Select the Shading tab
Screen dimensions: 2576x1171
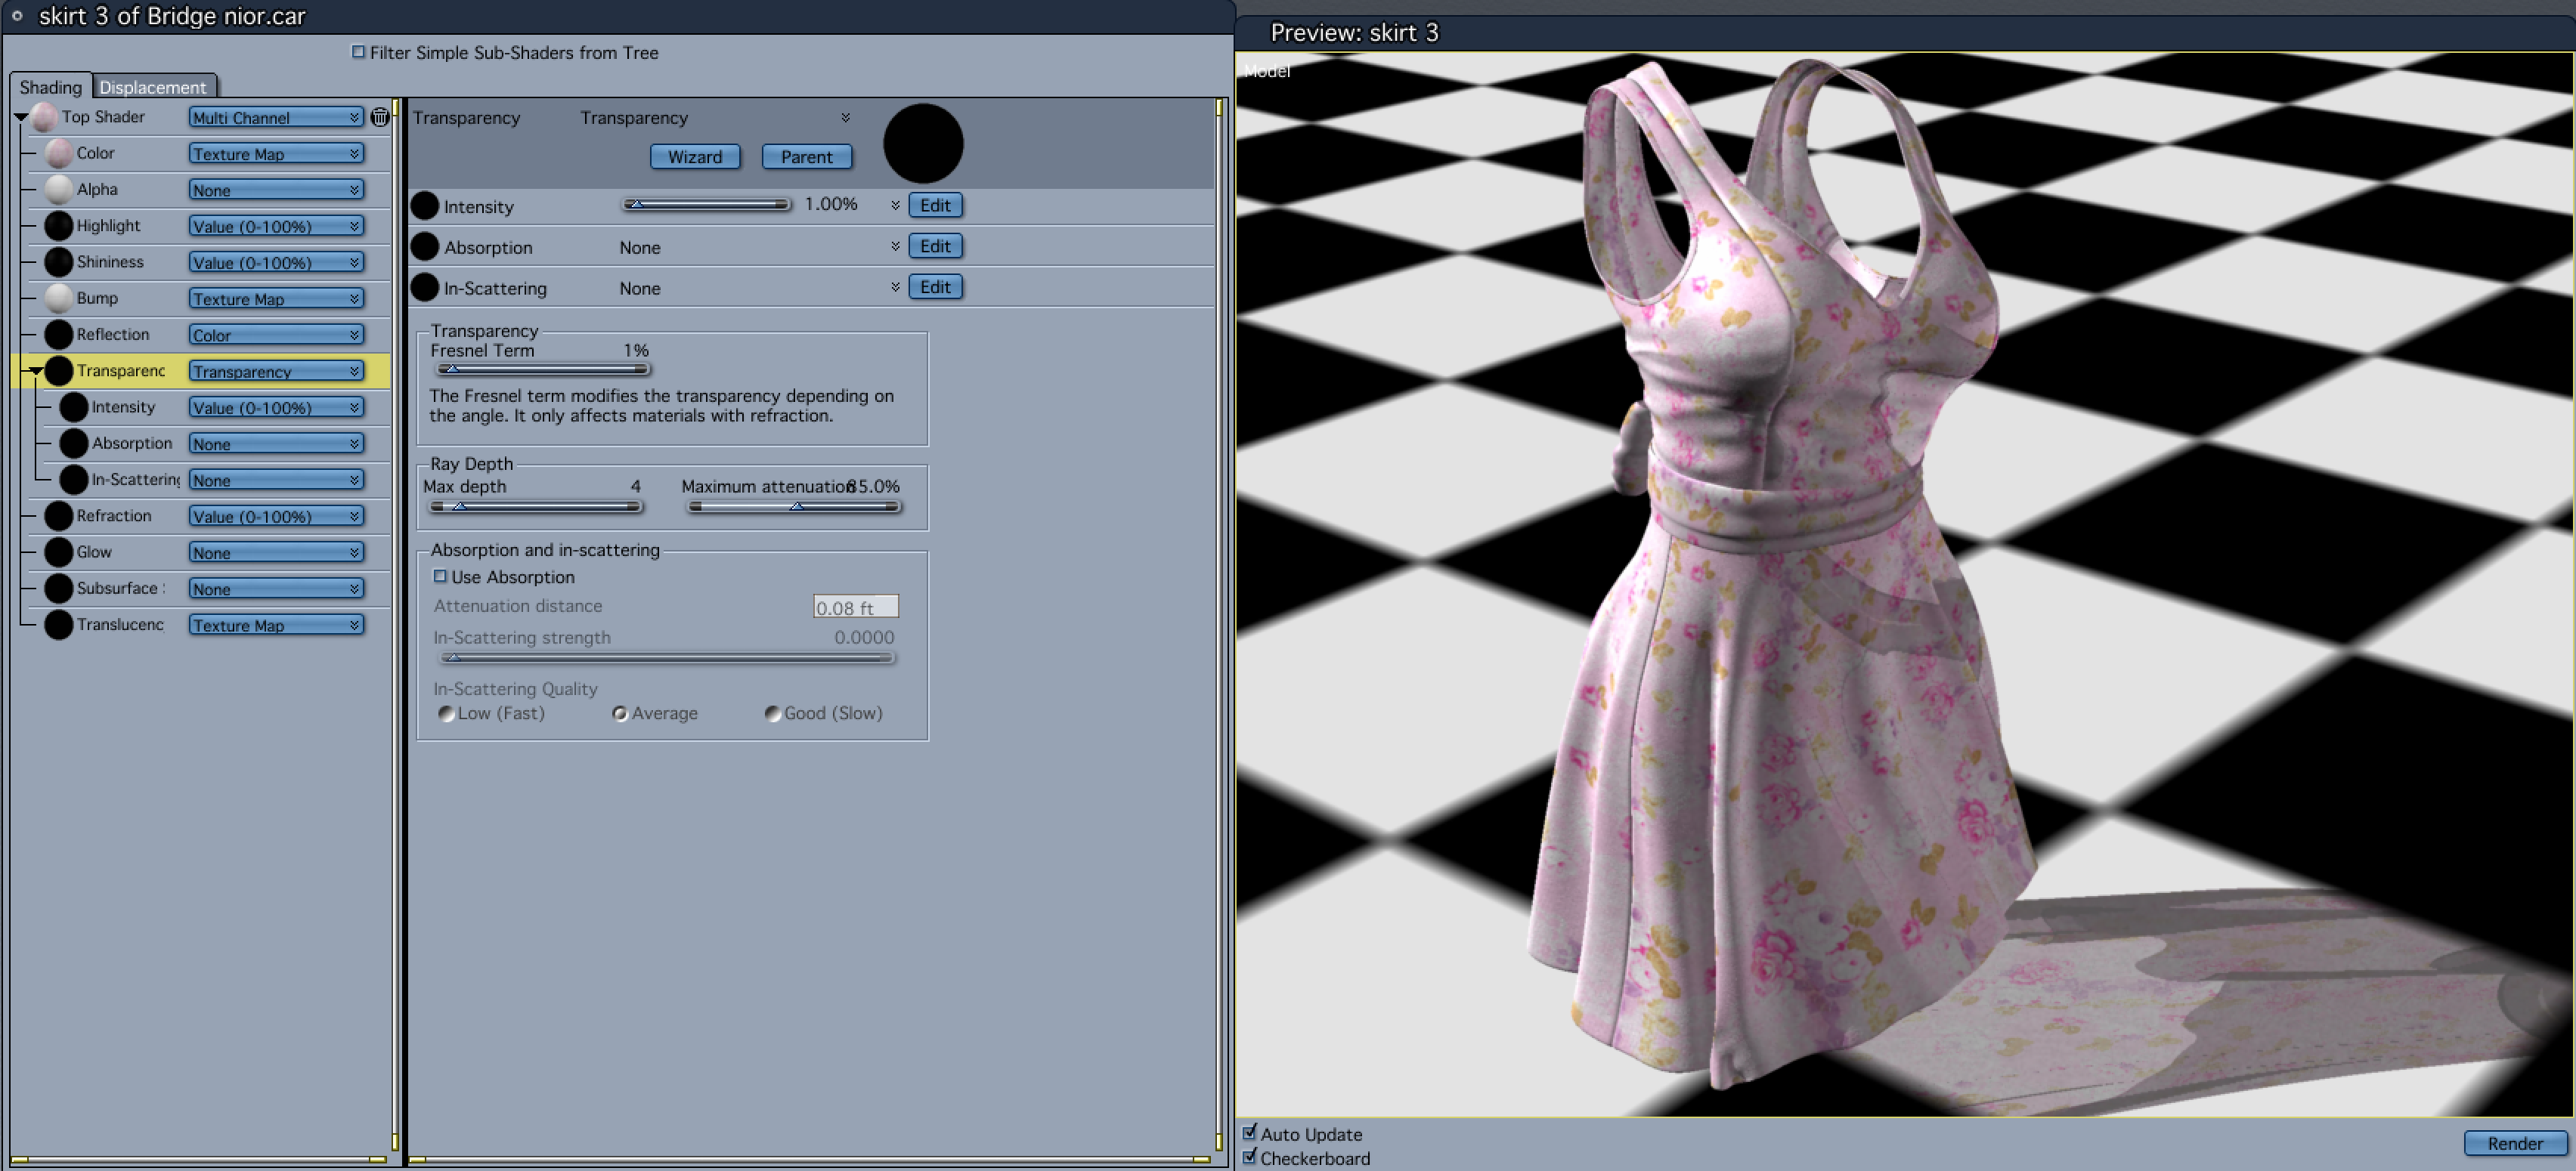tap(50, 87)
